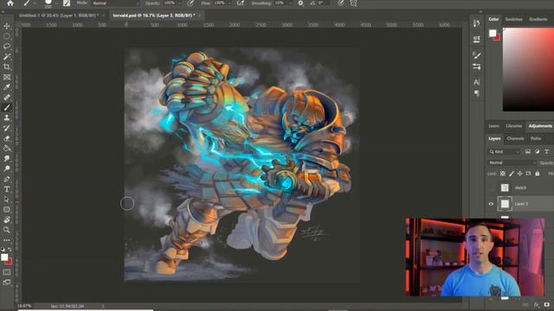Viewport: 554px width, 311px height.
Task: Pick a color in the color field
Action: [x=528, y=69]
